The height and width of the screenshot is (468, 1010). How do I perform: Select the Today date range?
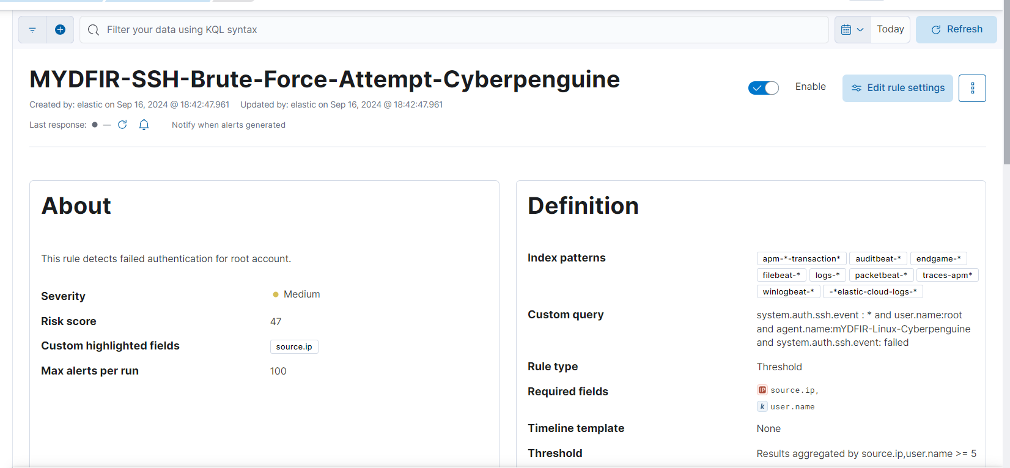point(890,29)
